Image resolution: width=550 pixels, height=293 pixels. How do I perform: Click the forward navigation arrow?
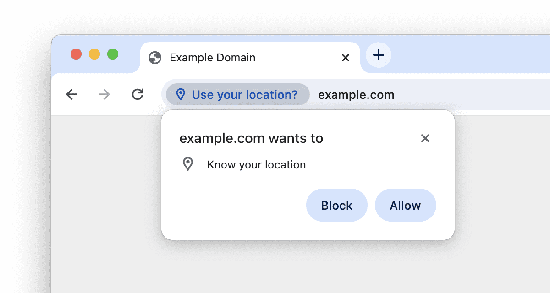[104, 94]
